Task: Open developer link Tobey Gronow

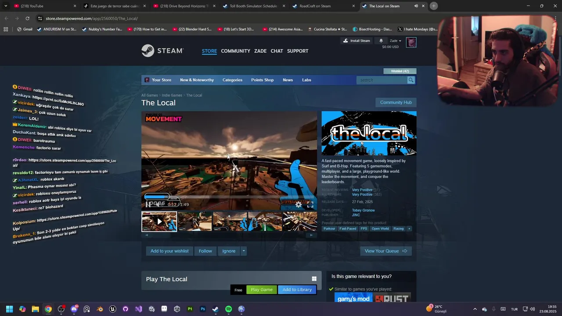Action: coord(363,210)
